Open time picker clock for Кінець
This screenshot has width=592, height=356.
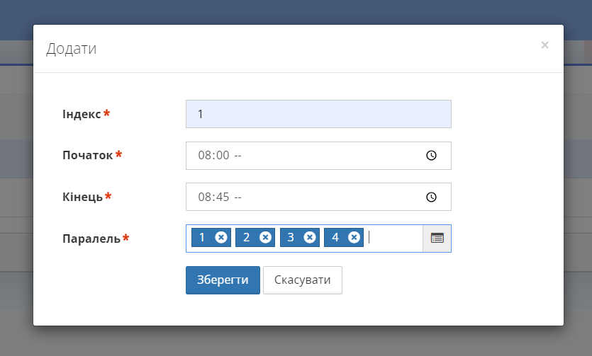[x=431, y=197]
